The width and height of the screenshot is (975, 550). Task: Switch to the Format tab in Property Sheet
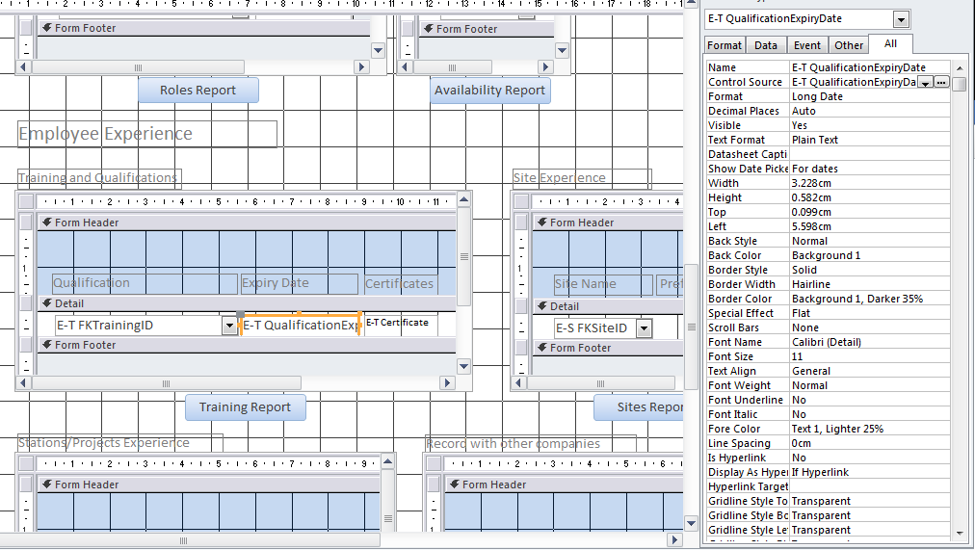point(725,45)
